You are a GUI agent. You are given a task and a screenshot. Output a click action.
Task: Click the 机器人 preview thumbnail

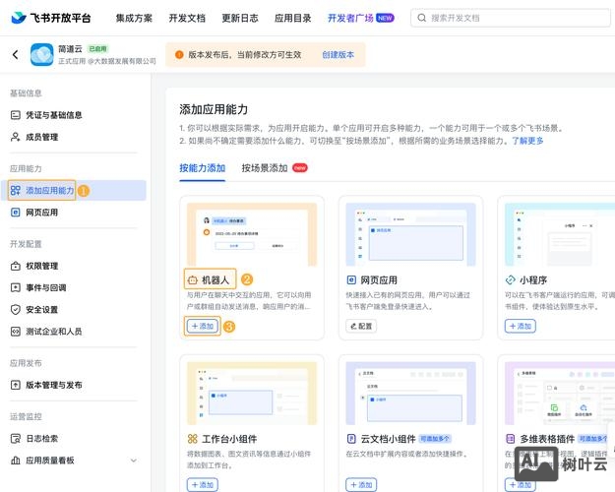tap(252, 234)
